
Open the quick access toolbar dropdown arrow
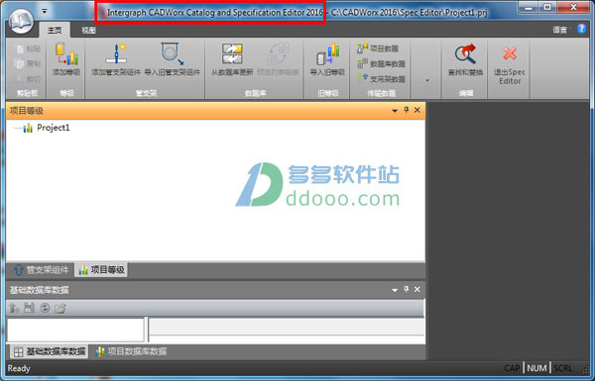click(45, 11)
